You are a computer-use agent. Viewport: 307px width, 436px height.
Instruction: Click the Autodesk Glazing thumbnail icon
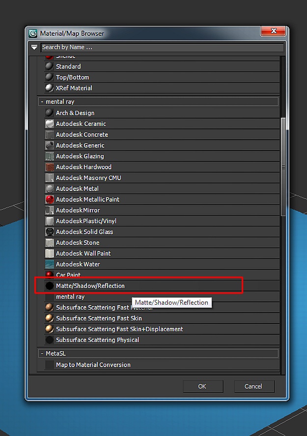50,156
